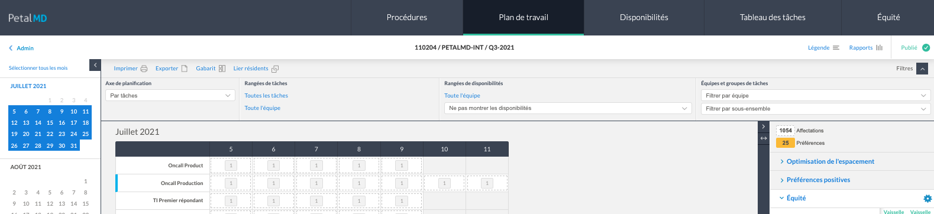934x214 pixels.
Task: Click the Imprimer printer icon
Action: pyautogui.click(x=144, y=69)
